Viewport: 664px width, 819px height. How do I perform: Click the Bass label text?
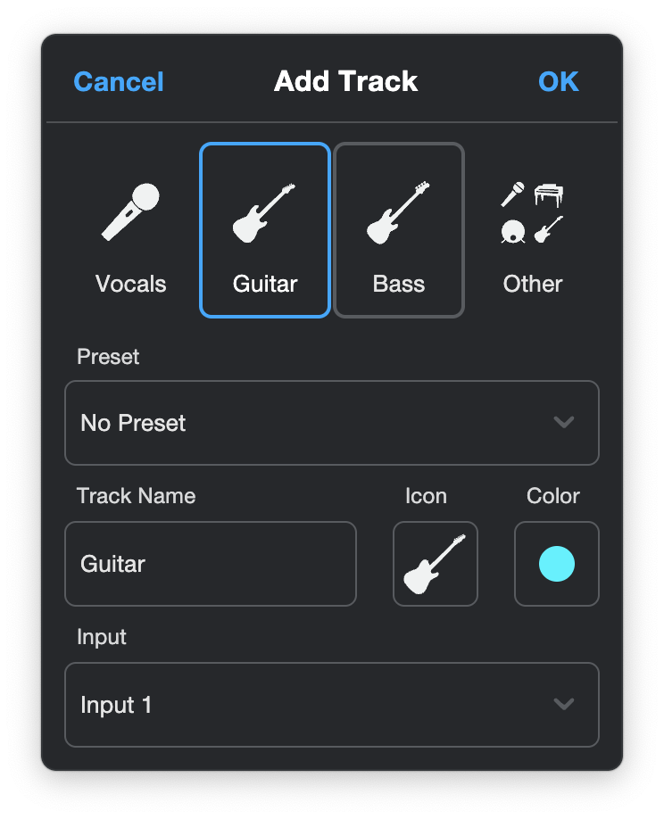click(399, 284)
